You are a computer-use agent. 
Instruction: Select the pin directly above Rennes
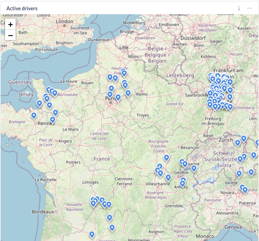53,120
